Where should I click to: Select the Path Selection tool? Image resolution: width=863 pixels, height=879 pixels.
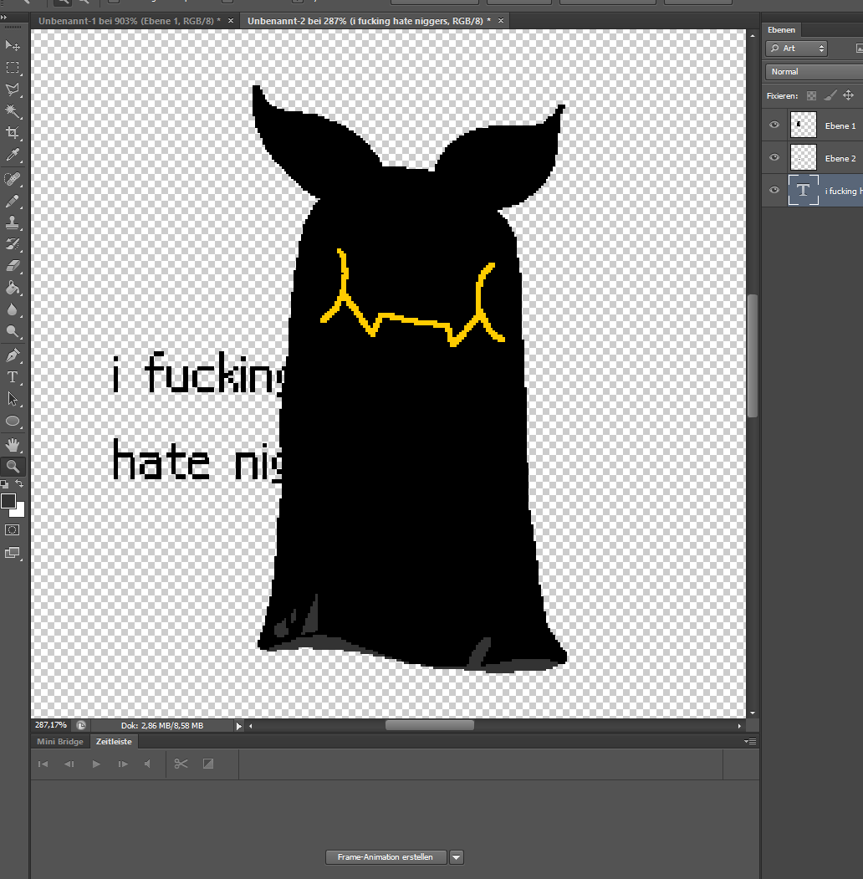13,399
